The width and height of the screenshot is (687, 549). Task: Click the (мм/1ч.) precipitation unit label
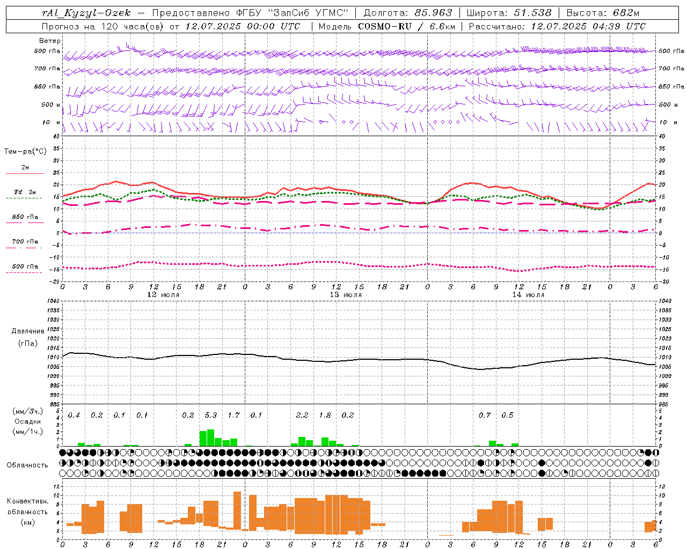point(27,432)
